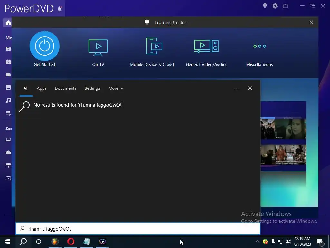Open CyberLink Cloud icon in sidebar
This screenshot has width=330, height=248.
click(8, 152)
